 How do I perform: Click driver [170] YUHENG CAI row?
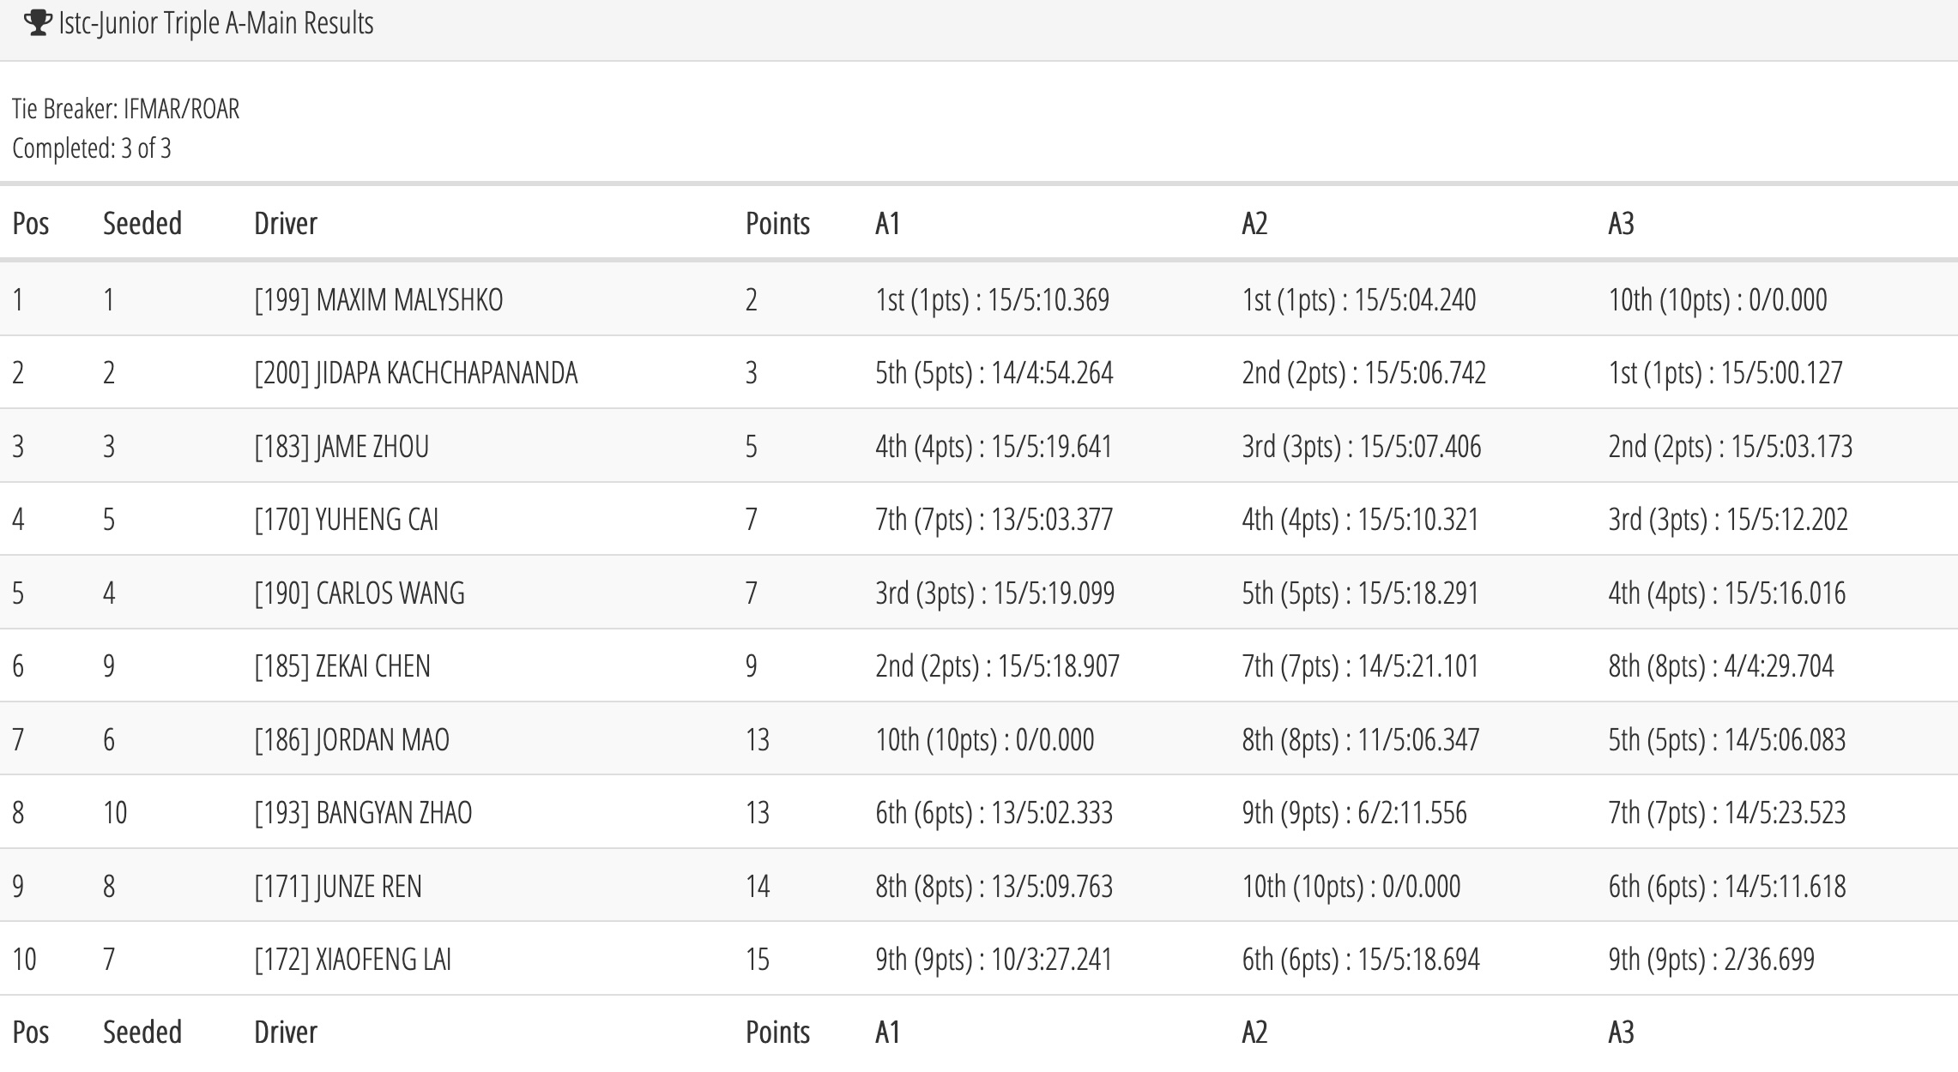979,519
